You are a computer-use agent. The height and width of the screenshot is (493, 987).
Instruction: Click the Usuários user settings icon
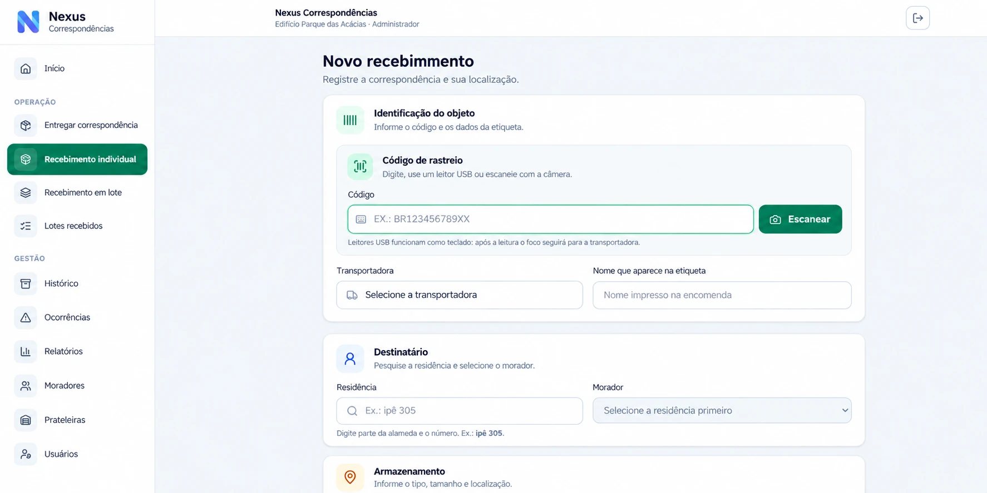click(26, 454)
